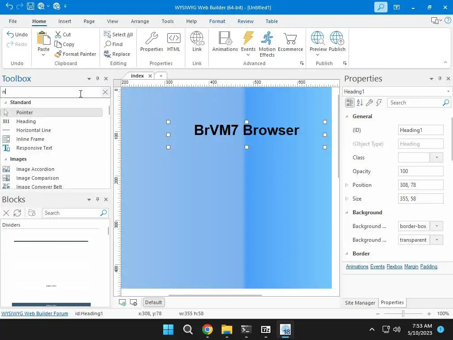
Task: Collapse the Background properties section
Action: 347,212
